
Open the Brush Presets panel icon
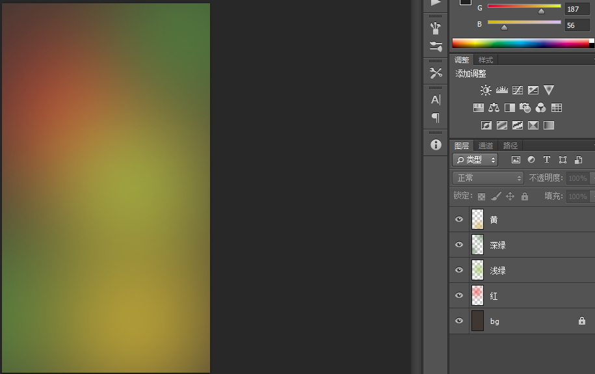point(436,46)
